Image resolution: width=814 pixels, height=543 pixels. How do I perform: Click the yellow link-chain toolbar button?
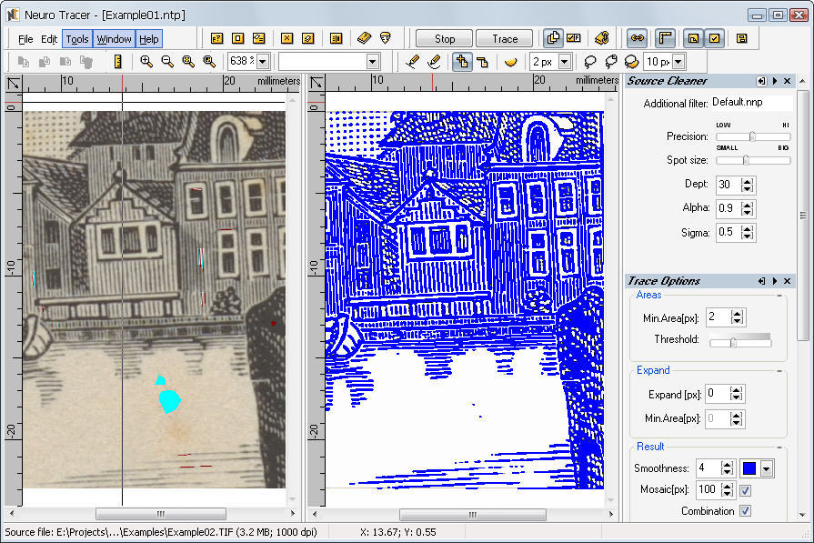click(x=637, y=38)
